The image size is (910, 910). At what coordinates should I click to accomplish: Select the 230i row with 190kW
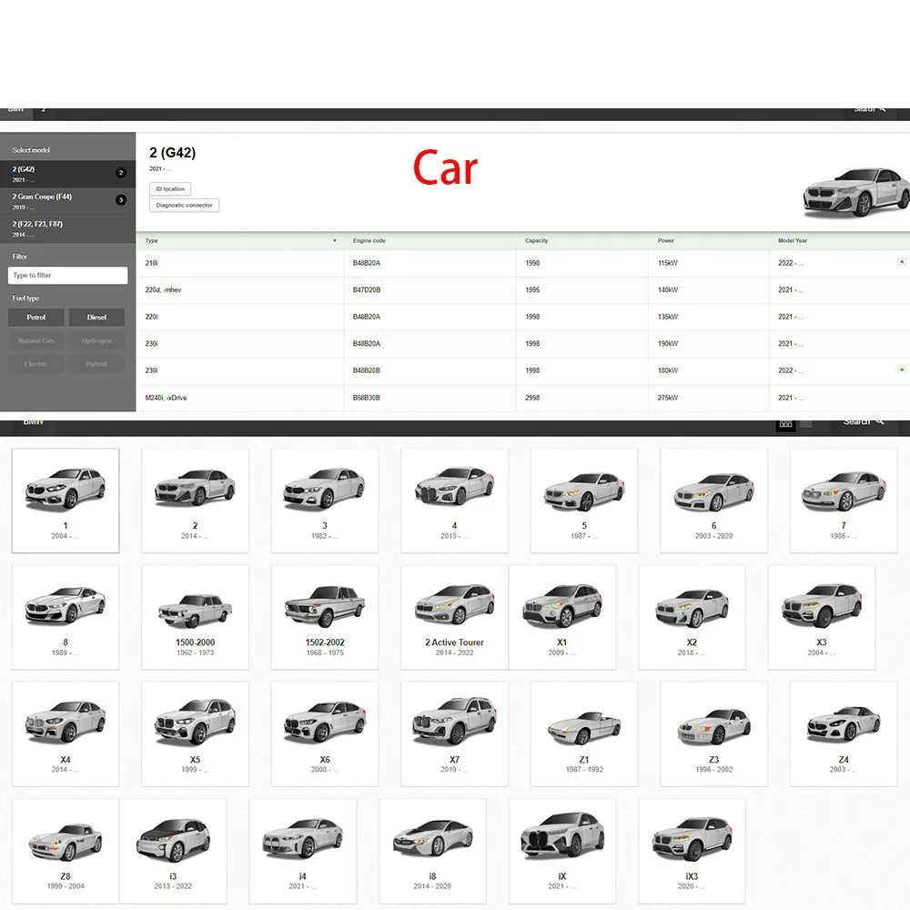(x=523, y=344)
